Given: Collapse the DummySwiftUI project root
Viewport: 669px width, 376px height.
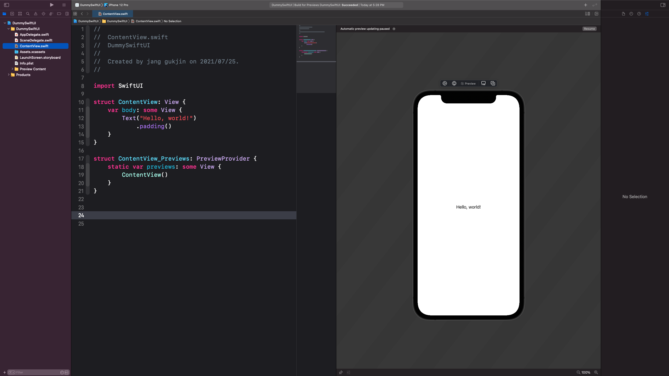Looking at the screenshot, I should click(x=5, y=23).
